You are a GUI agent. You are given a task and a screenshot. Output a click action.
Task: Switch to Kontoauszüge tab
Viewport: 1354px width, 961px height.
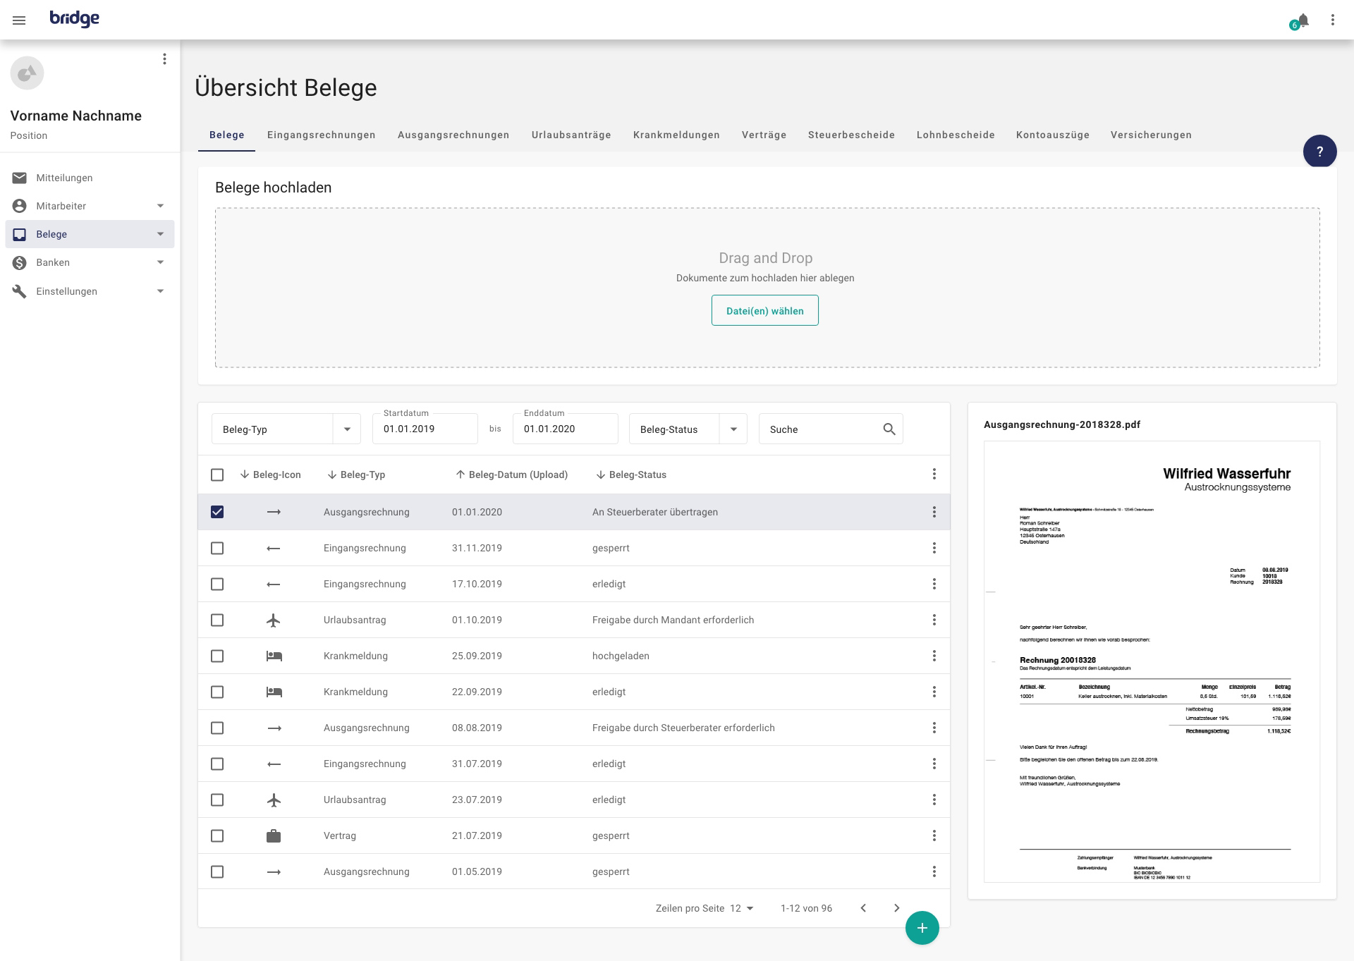pyautogui.click(x=1052, y=135)
